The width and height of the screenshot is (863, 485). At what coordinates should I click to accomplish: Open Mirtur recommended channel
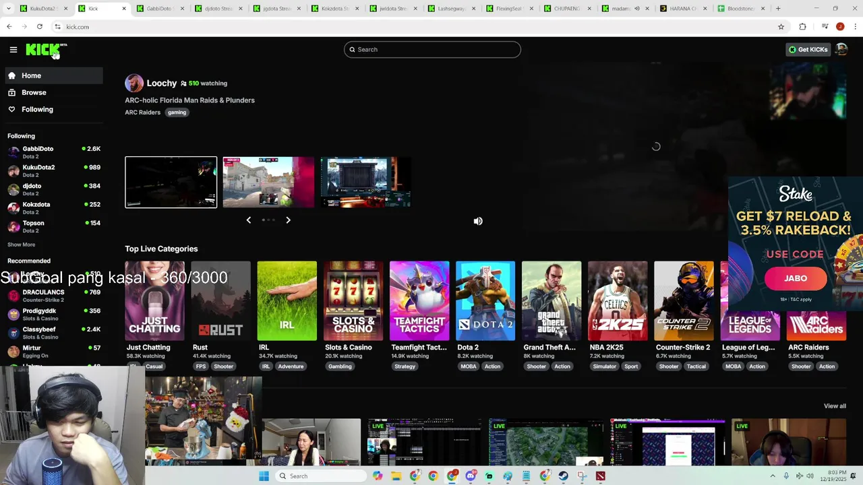pyautogui.click(x=54, y=352)
